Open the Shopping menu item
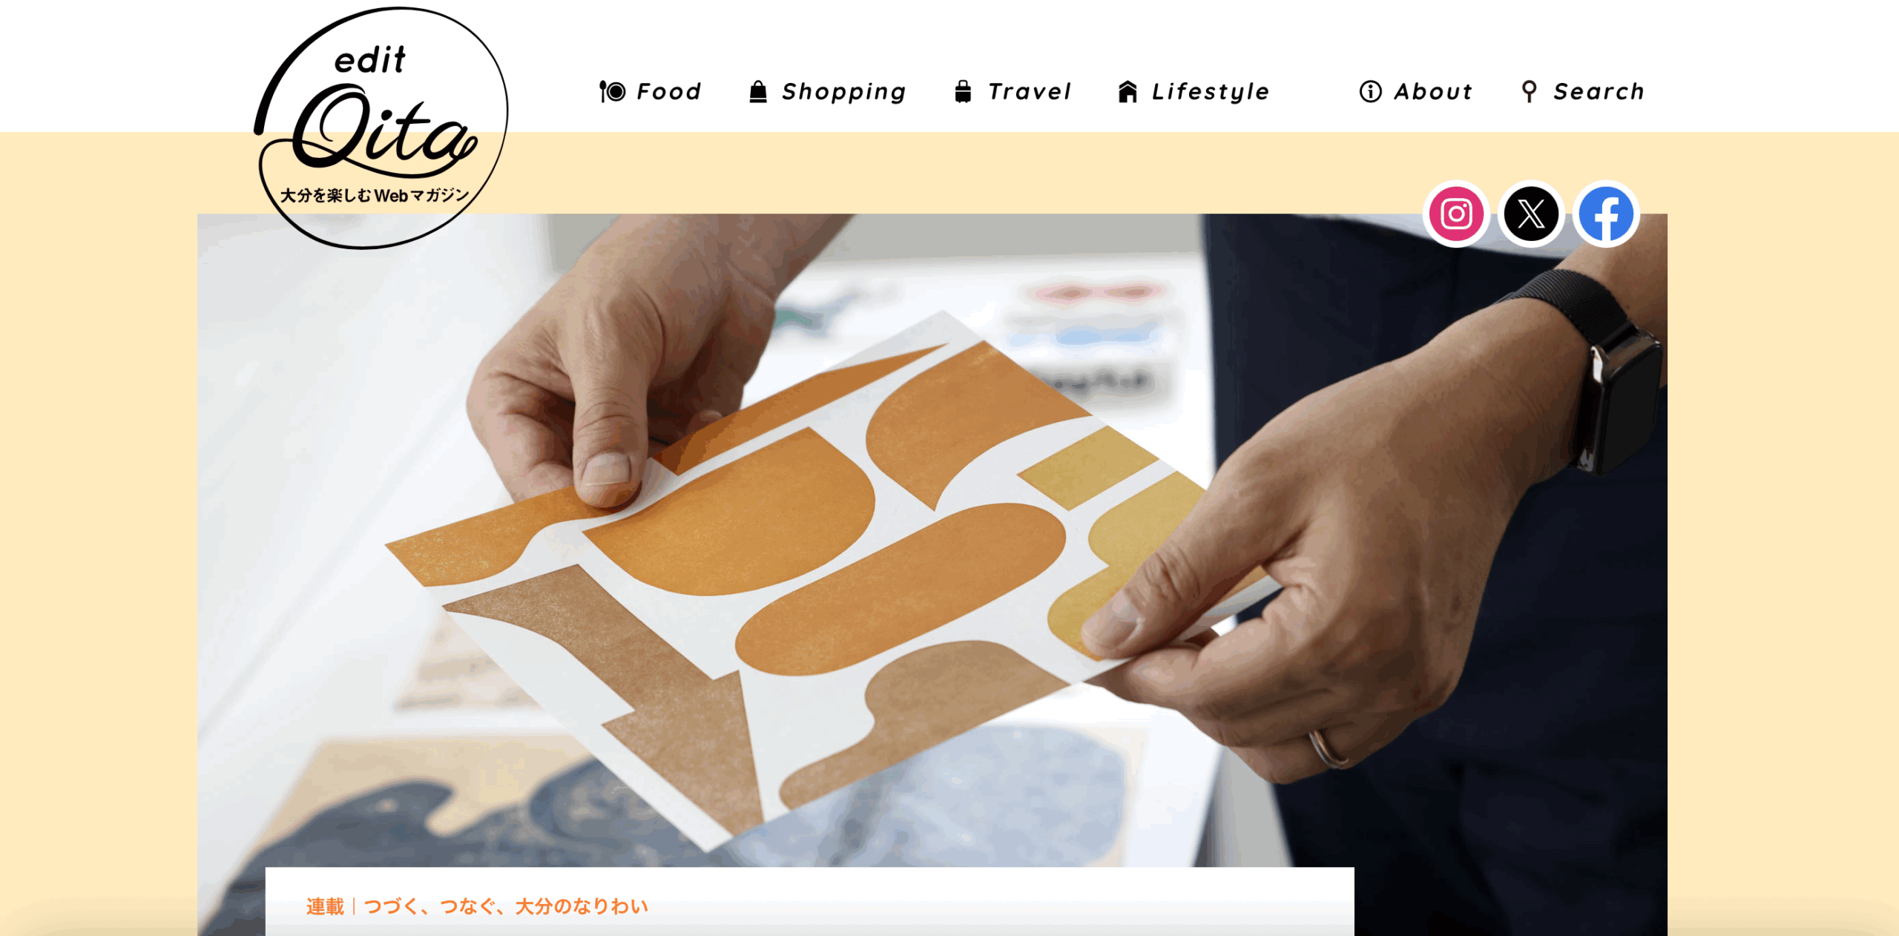 click(x=844, y=92)
